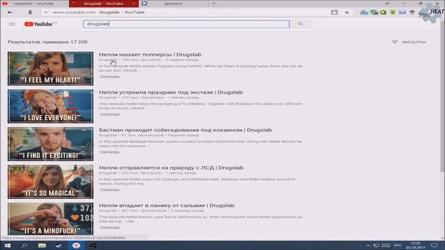This screenshot has width=445, height=250.
Task: Open the browser settings menu icon
Action: (x=387, y=3)
